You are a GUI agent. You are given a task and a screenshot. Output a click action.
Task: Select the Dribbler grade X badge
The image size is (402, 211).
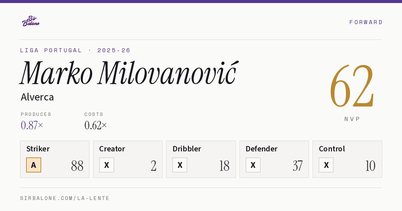pos(180,165)
